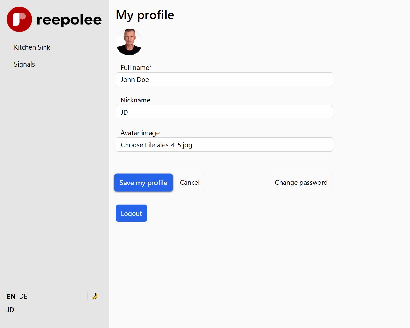Image resolution: width=410 pixels, height=328 pixels.
Task: Click the Full name* label
Action: click(x=136, y=68)
